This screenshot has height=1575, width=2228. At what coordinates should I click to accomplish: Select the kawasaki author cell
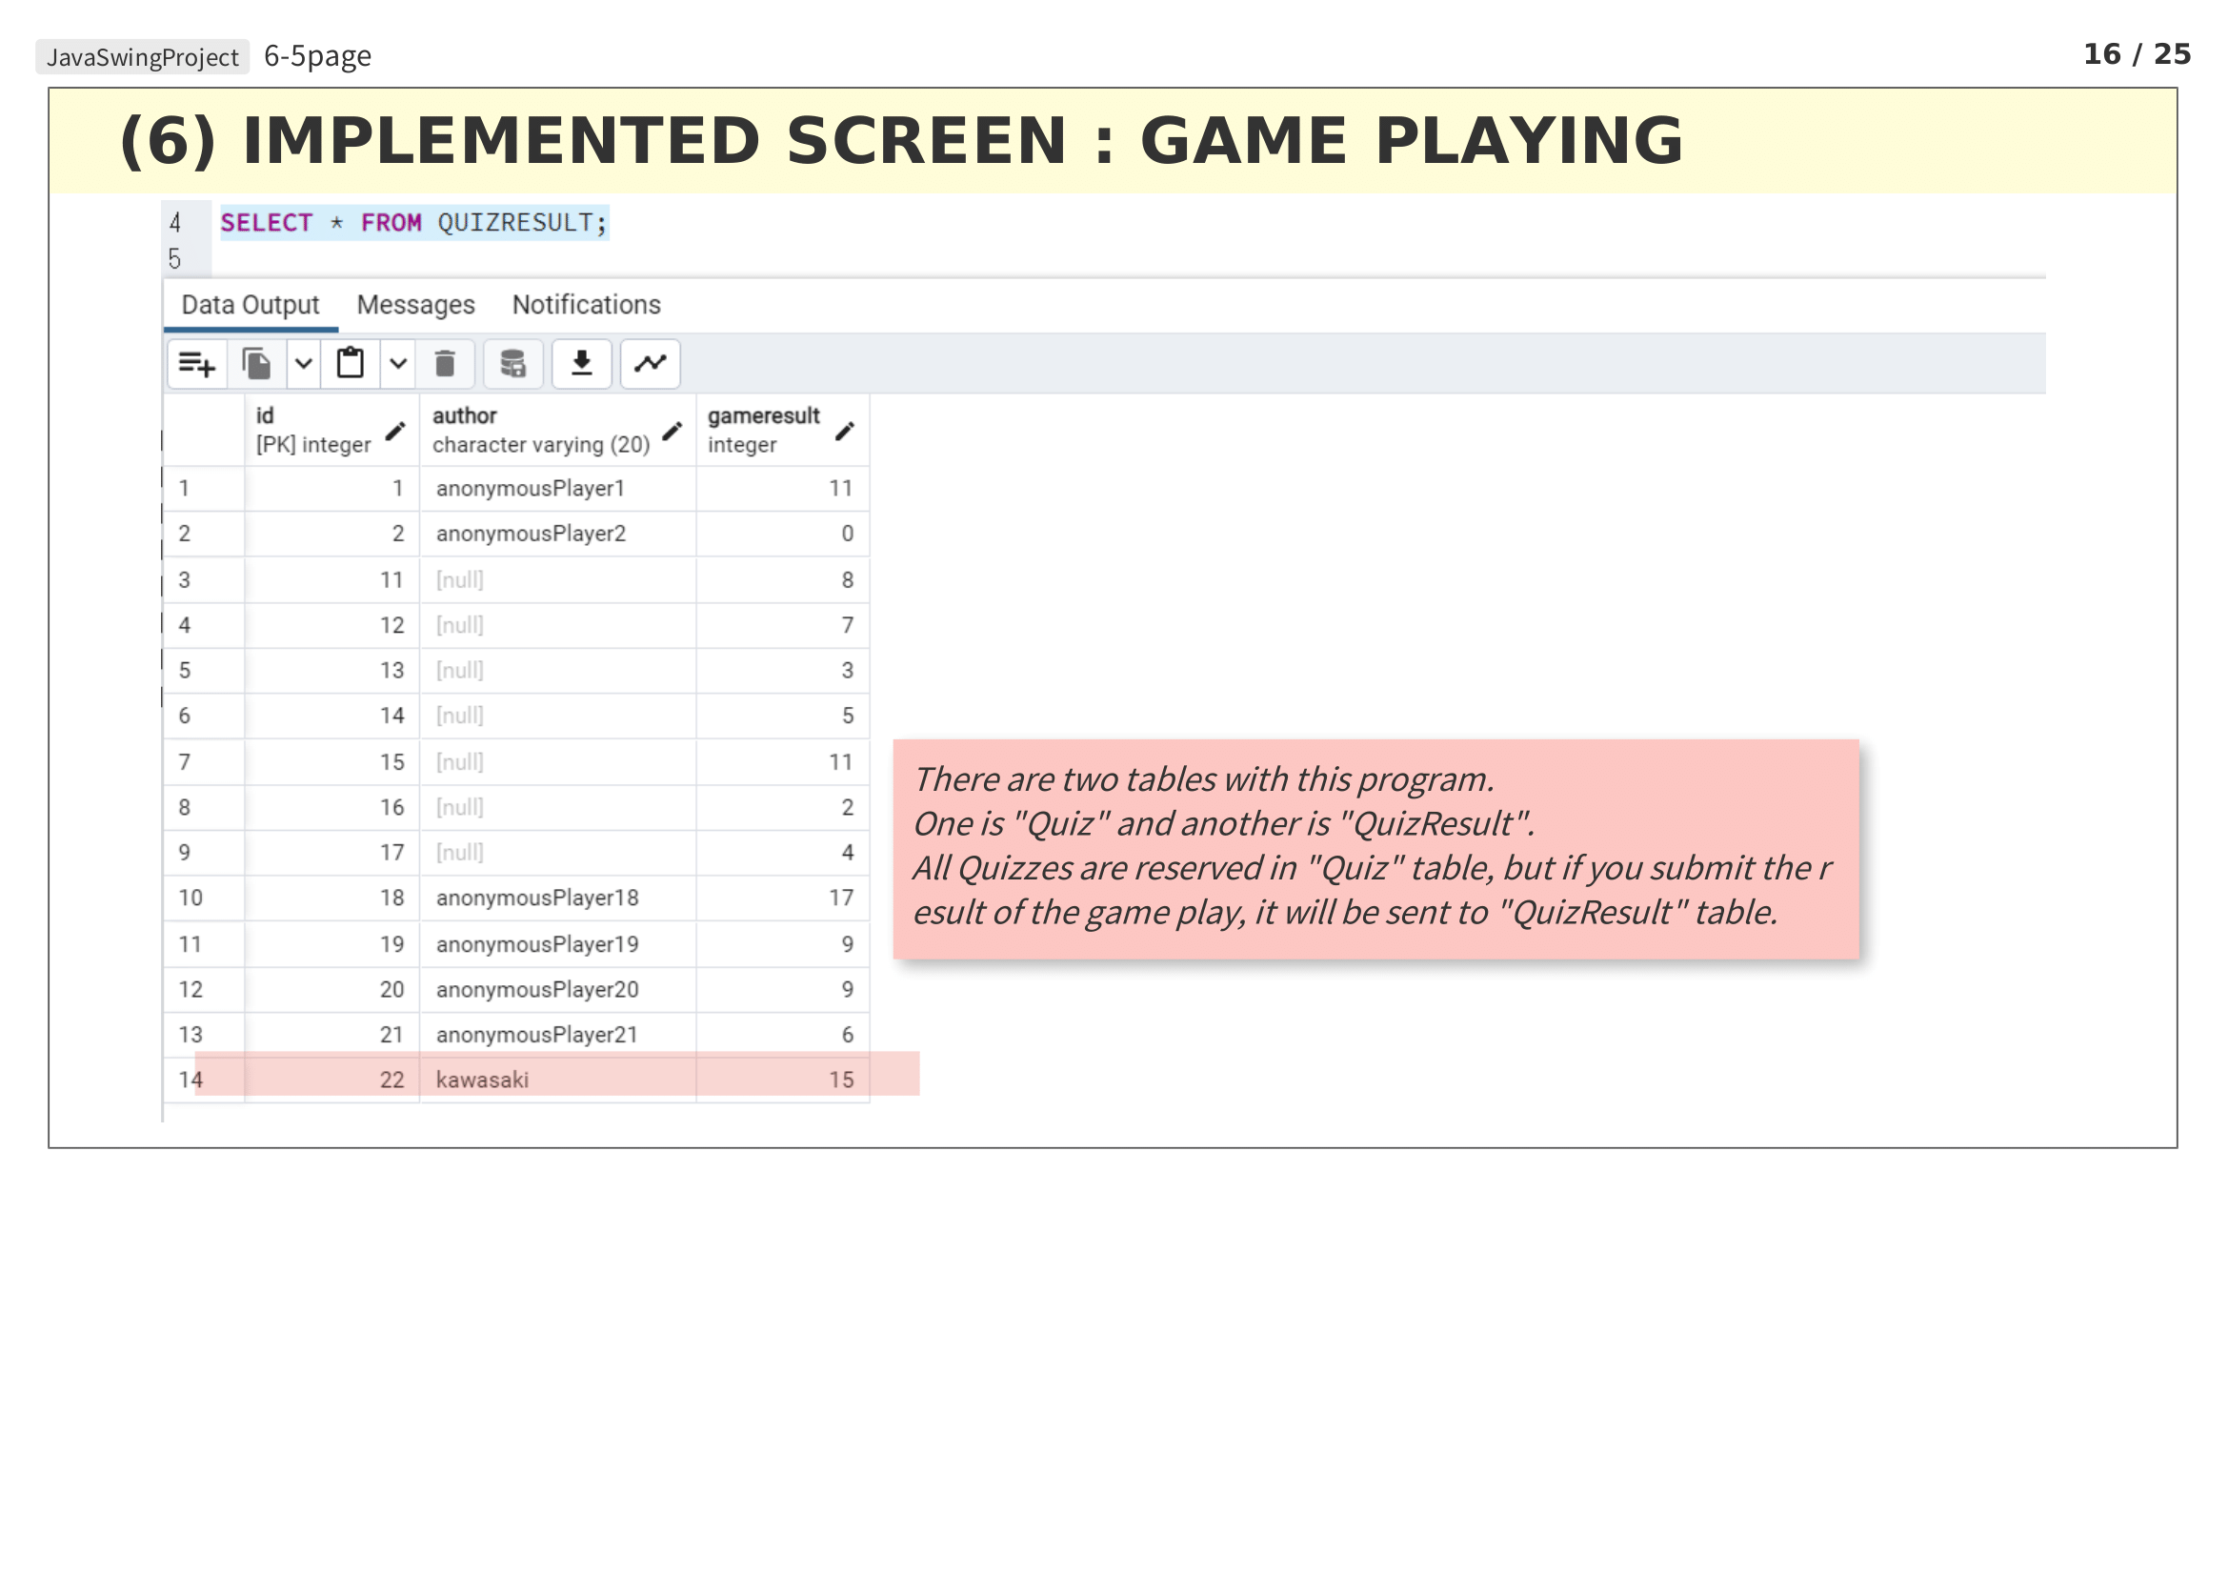pyautogui.click(x=482, y=1080)
